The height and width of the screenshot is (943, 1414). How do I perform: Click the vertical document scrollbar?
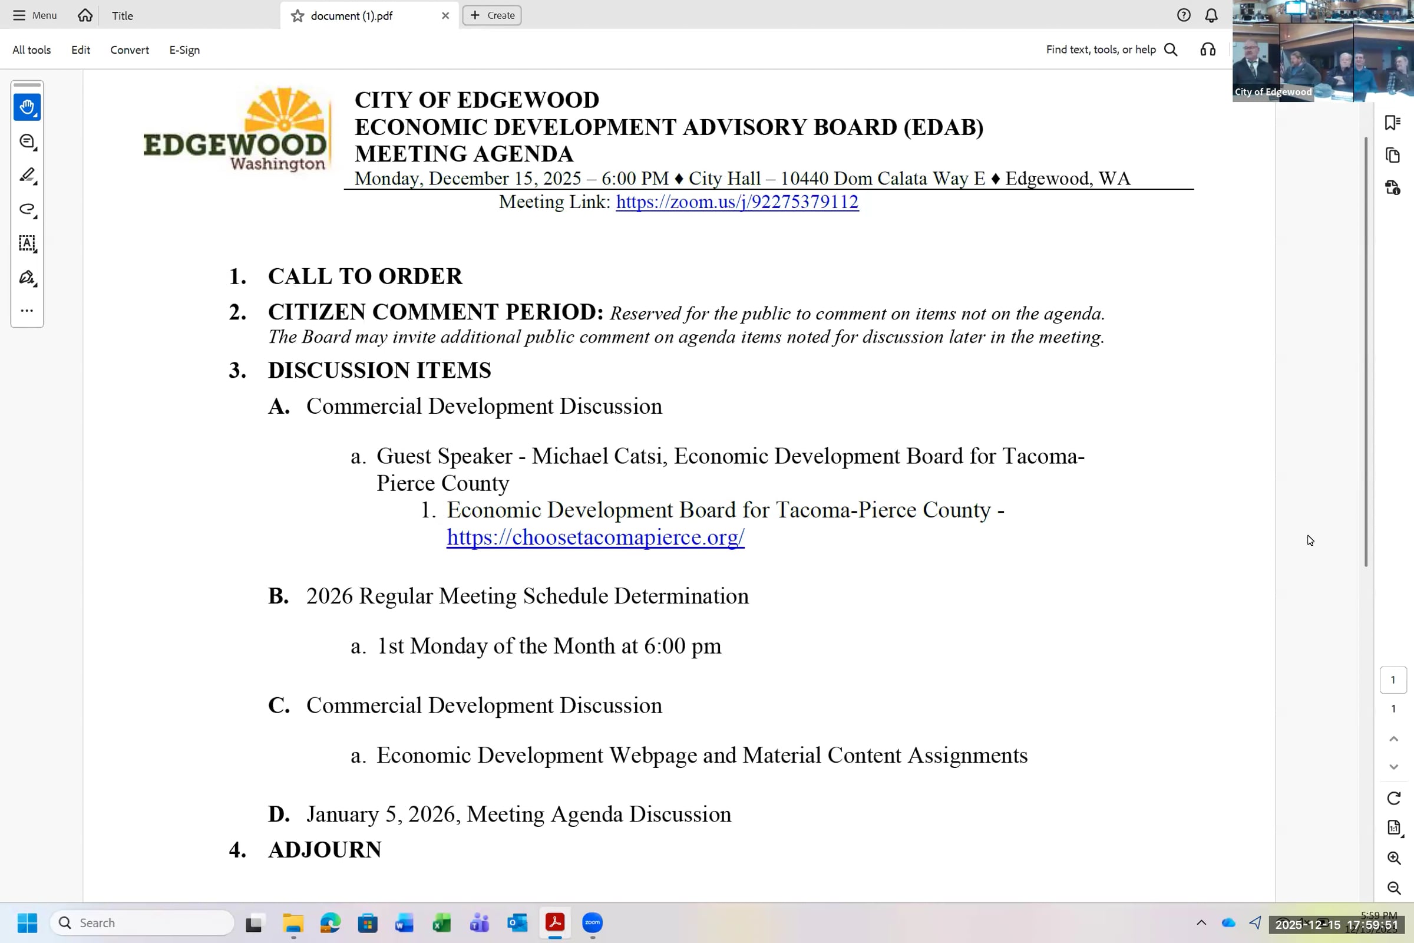[x=1366, y=352]
